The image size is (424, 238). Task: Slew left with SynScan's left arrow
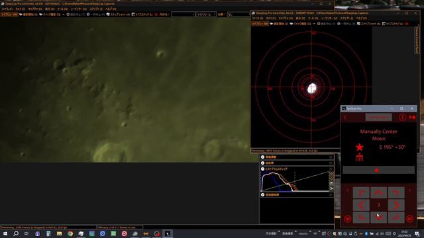click(361, 205)
